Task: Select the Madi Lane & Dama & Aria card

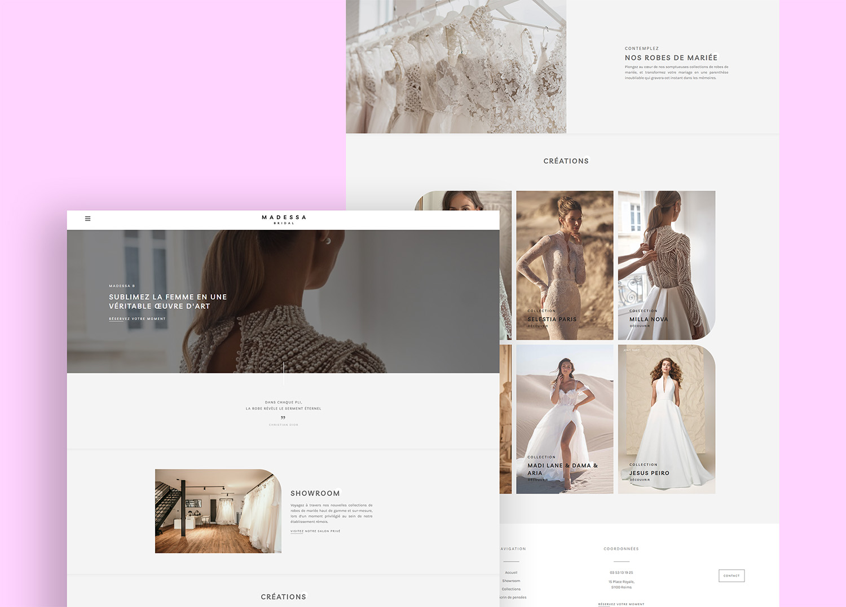Action: 565,419
